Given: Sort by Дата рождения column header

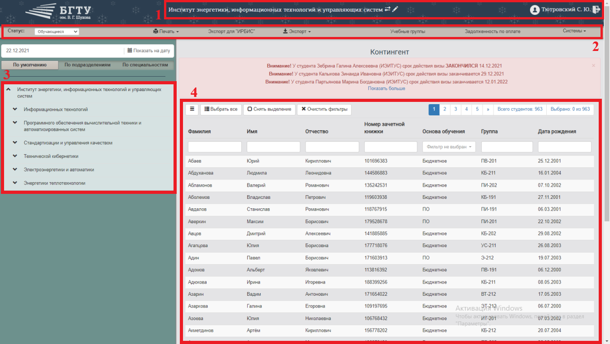Looking at the screenshot, I should point(557,132).
